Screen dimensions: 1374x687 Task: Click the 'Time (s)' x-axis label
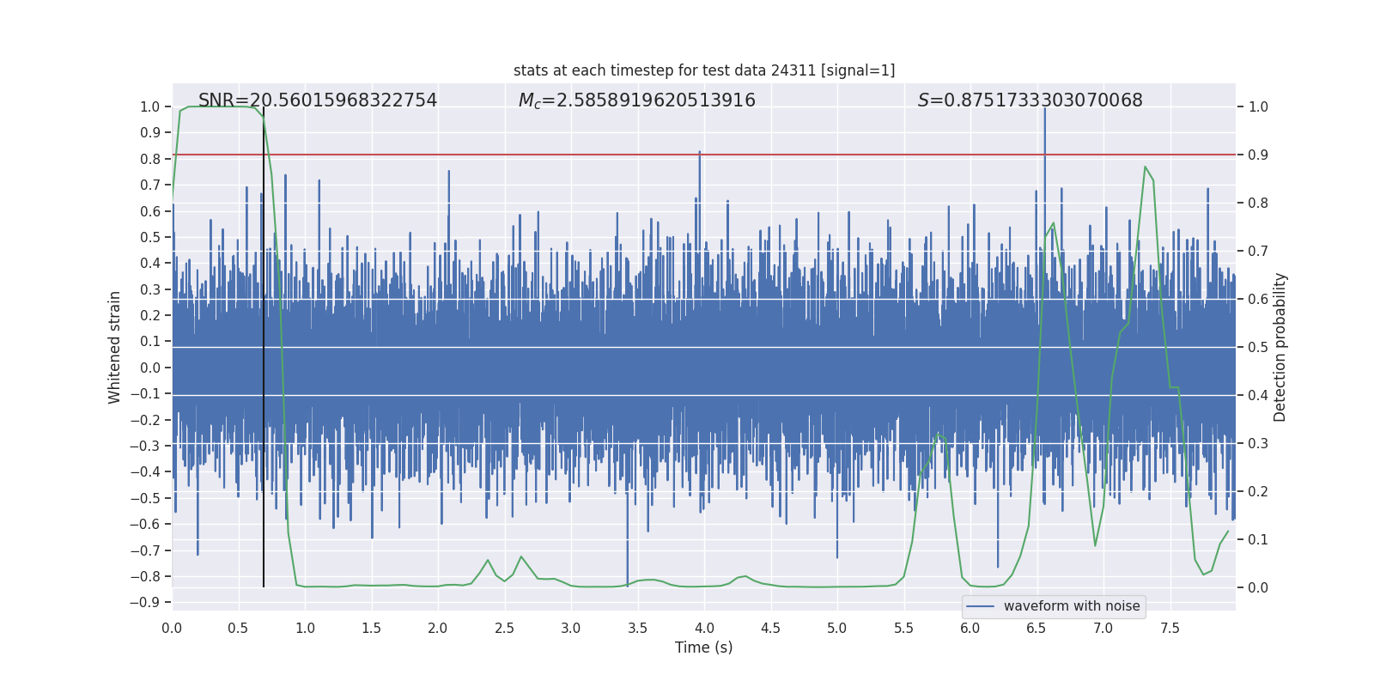click(703, 647)
